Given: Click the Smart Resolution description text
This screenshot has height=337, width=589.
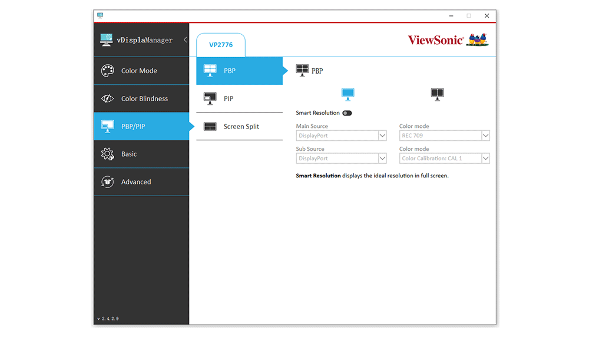Looking at the screenshot, I should pyautogui.click(x=372, y=176).
